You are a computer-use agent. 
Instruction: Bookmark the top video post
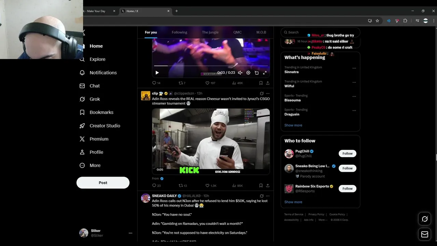pos(261,83)
